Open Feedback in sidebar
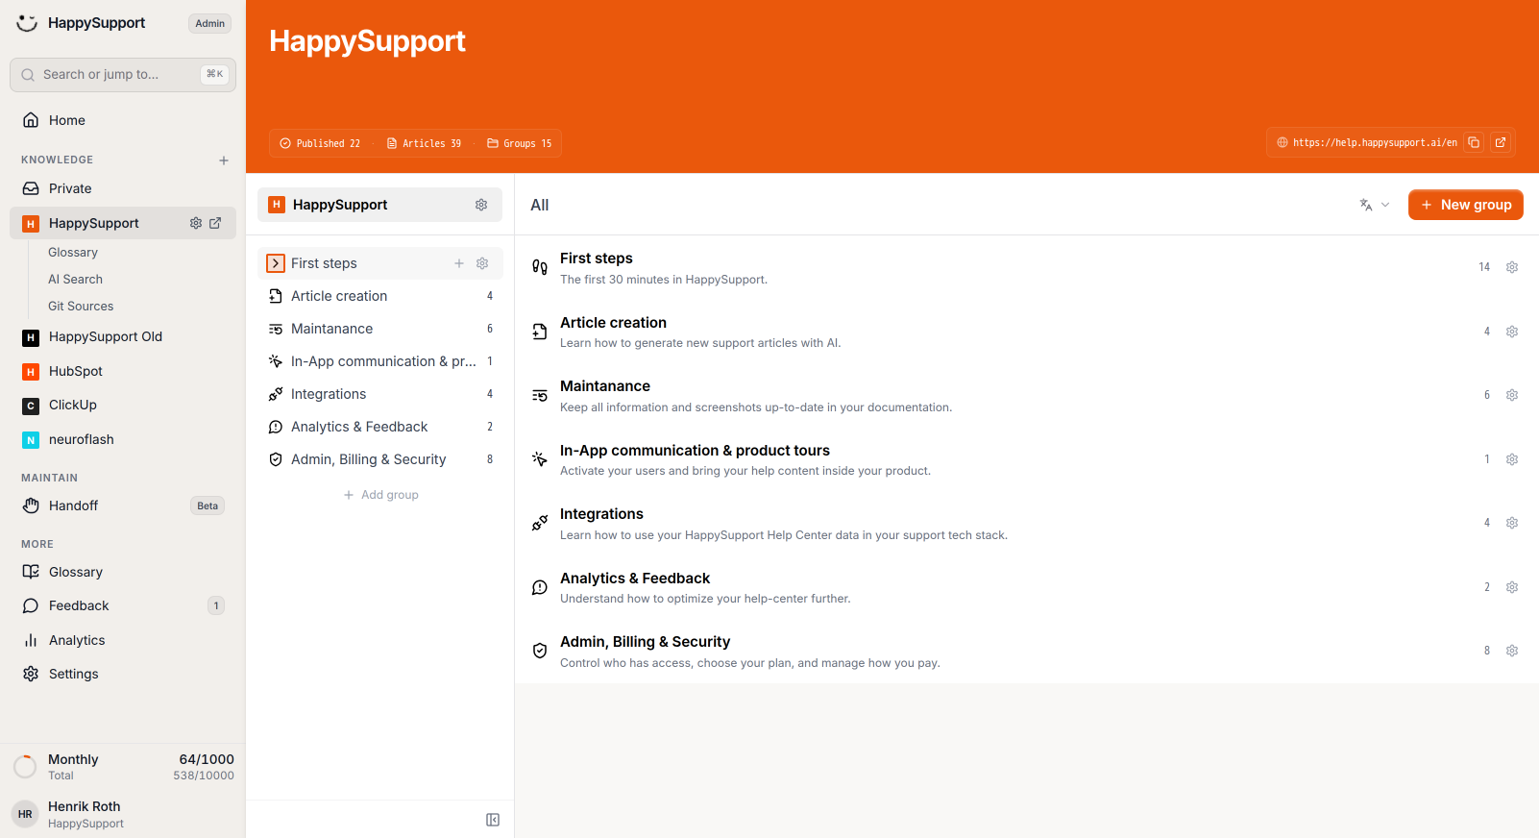This screenshot has height=838, width=1539. pyautogui.click(x=123, y=605)
